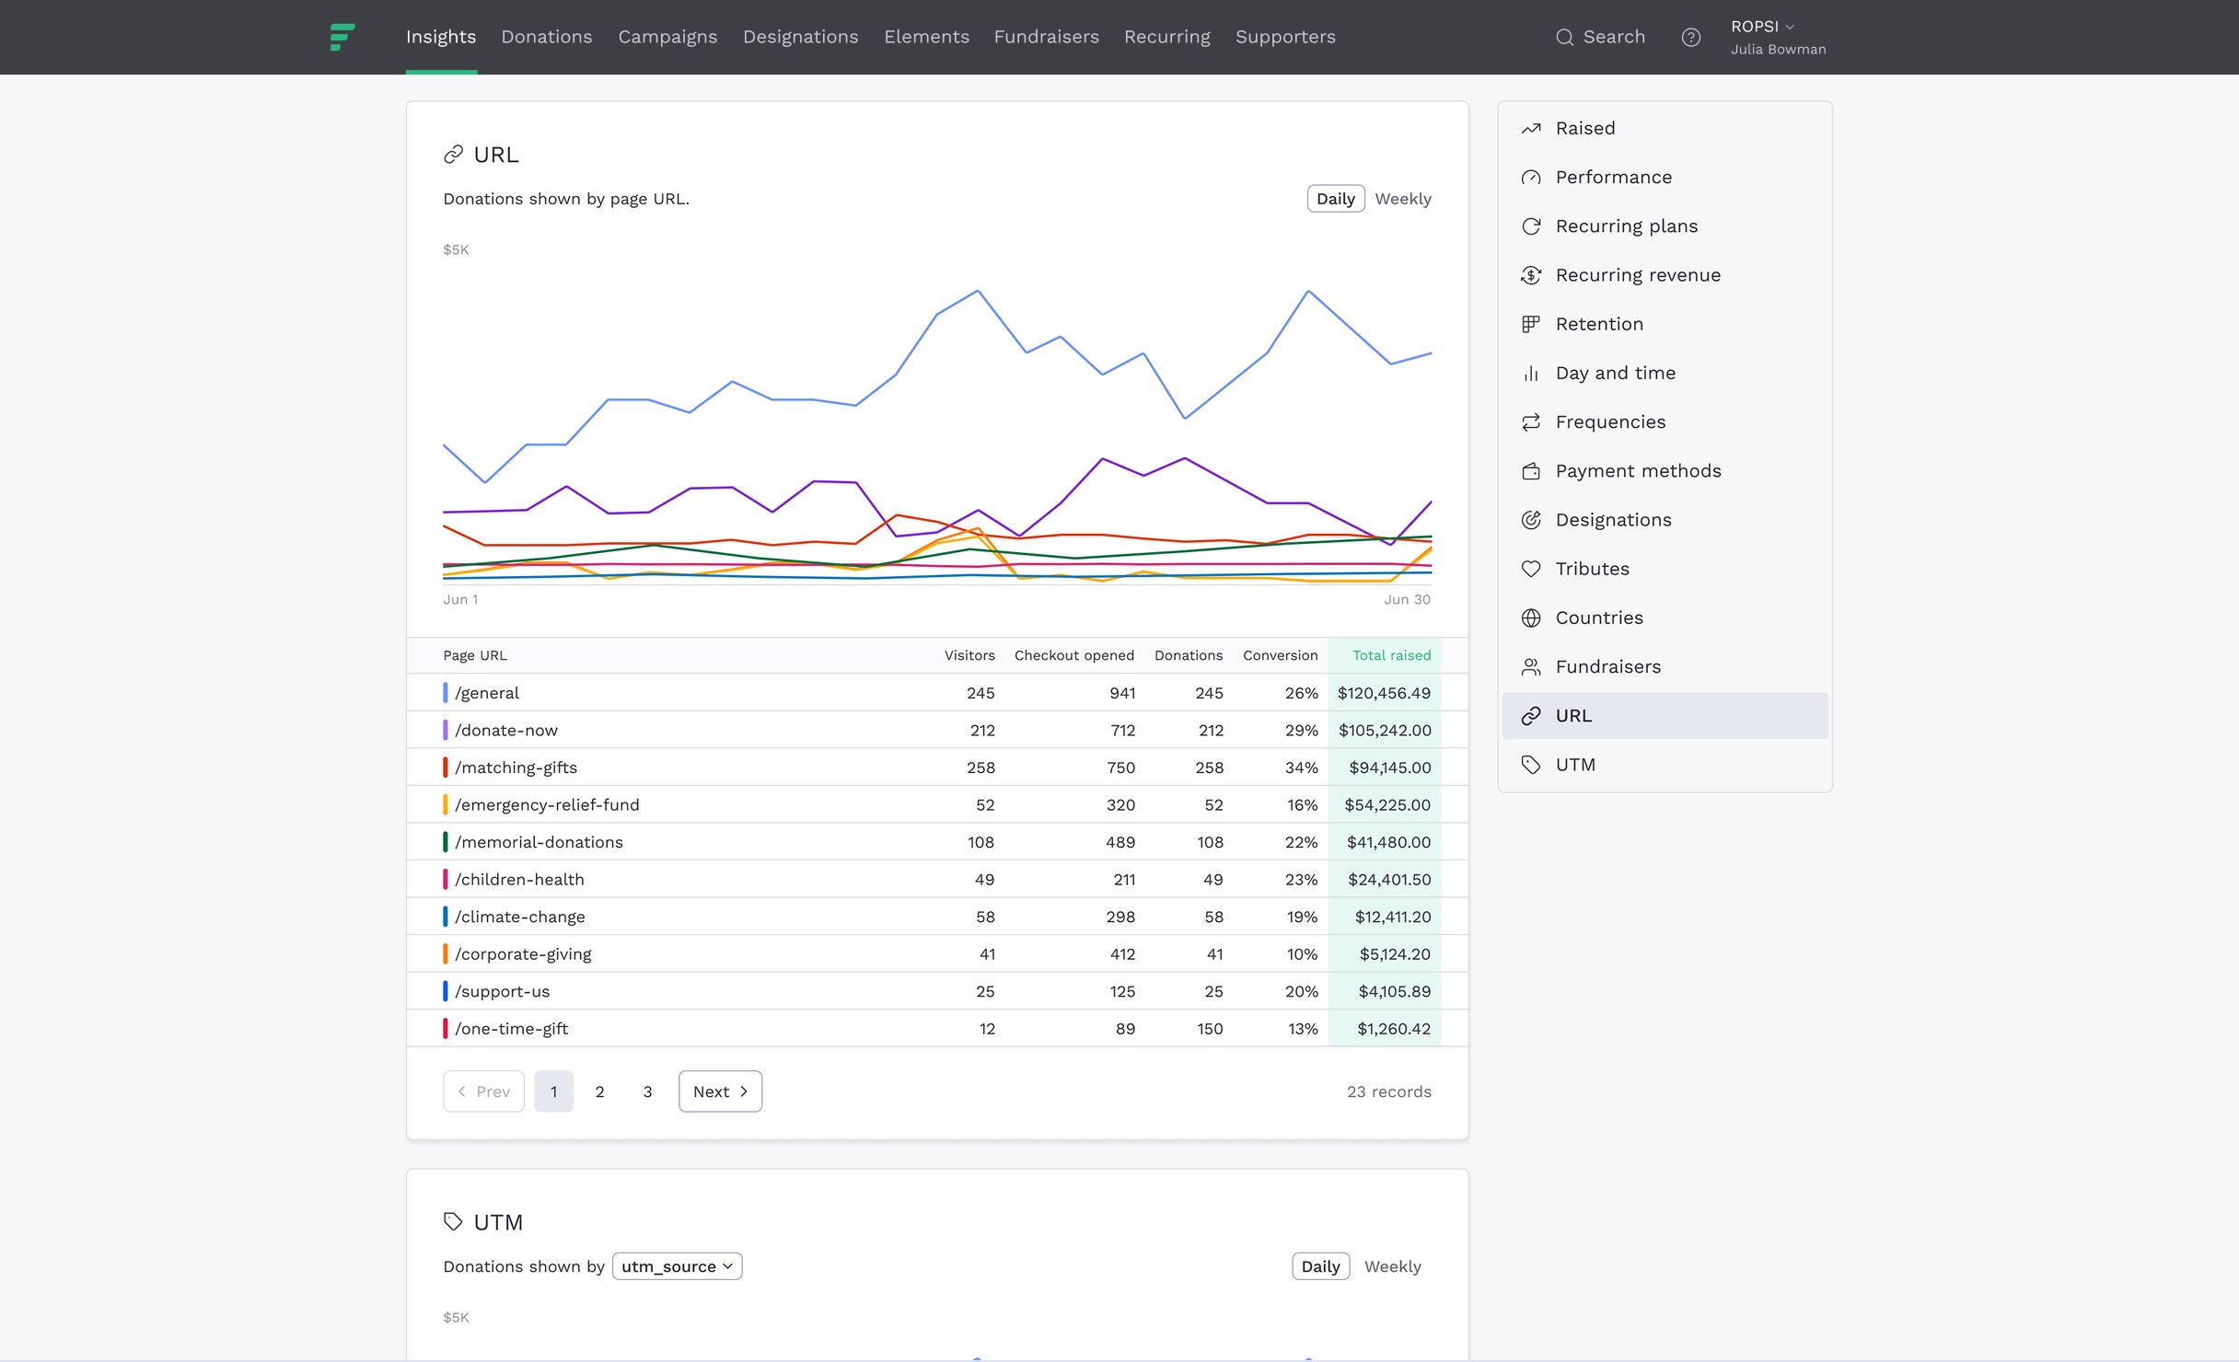
Task: Switch UTM chart to Weekly view
Action: click(1392, 1266)
